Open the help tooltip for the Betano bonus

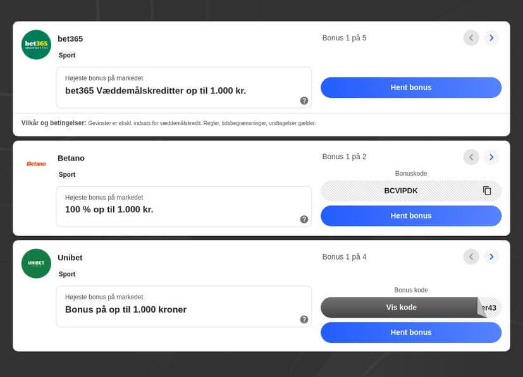(304, 220)
